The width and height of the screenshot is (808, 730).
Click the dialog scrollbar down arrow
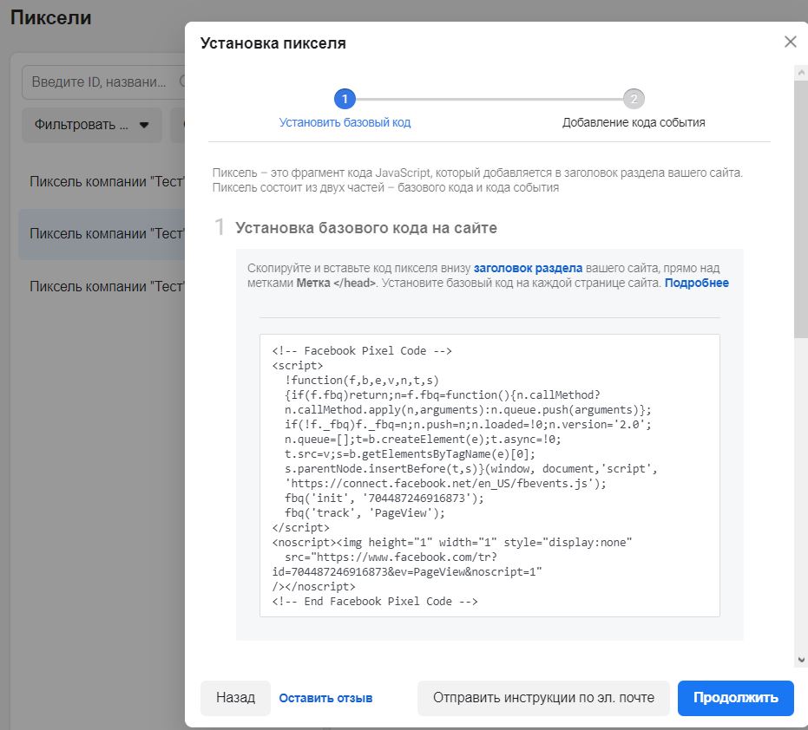801,660
